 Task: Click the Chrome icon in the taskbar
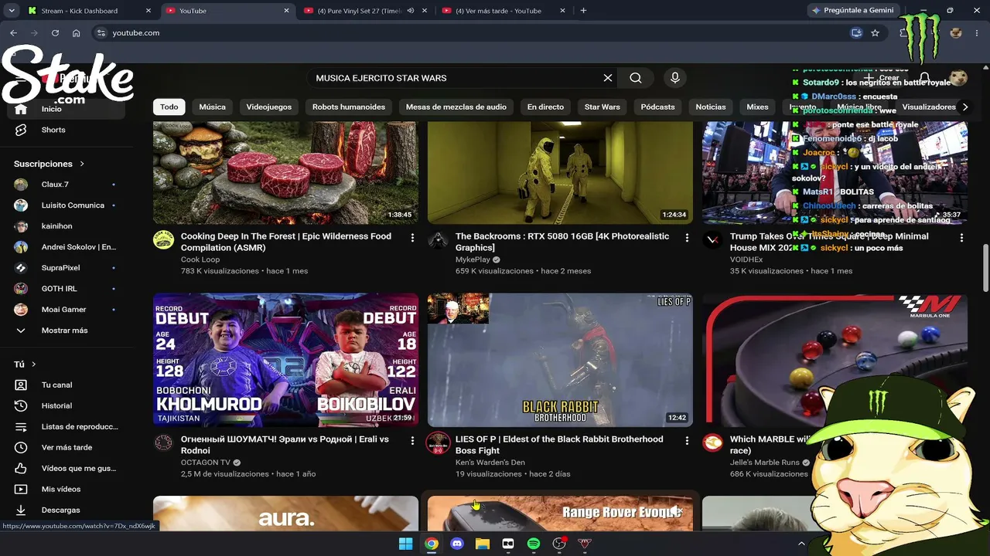(x=432, y=544)
